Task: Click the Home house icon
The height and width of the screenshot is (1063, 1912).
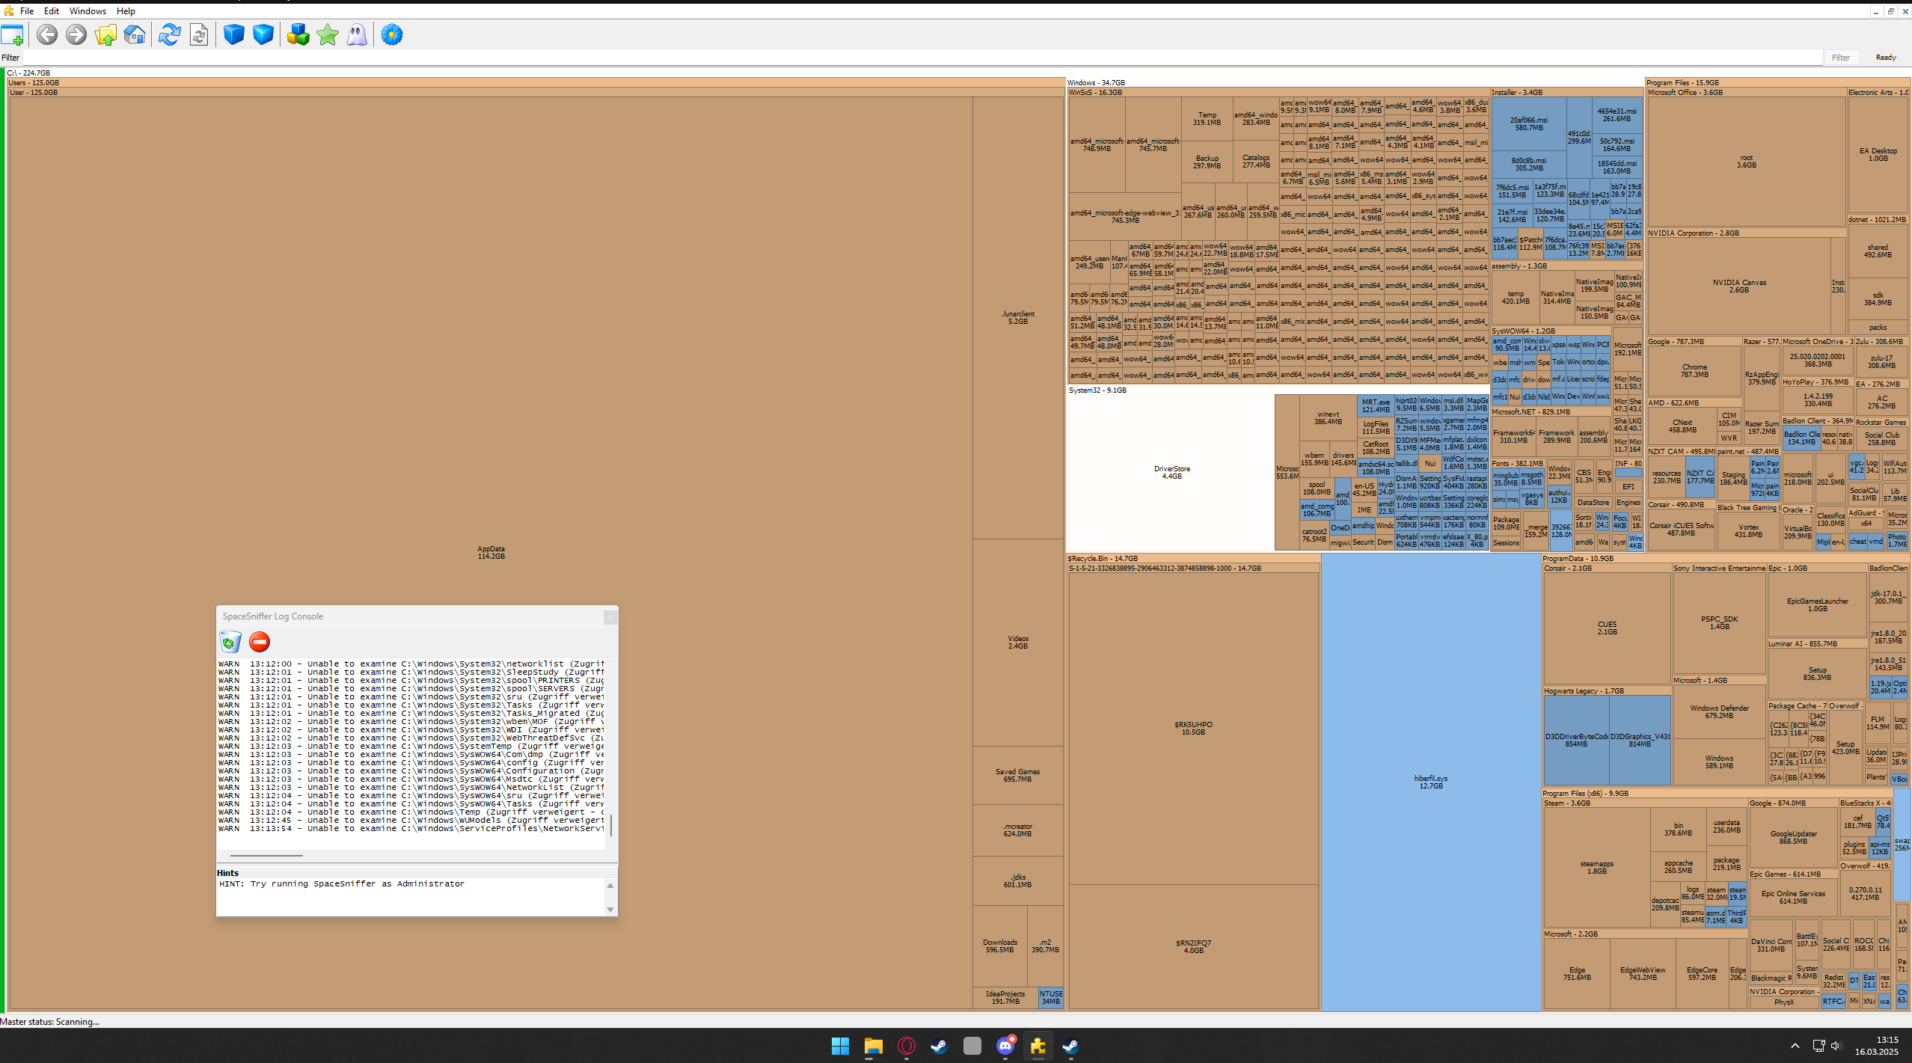Action: click(x=135, y=35)
